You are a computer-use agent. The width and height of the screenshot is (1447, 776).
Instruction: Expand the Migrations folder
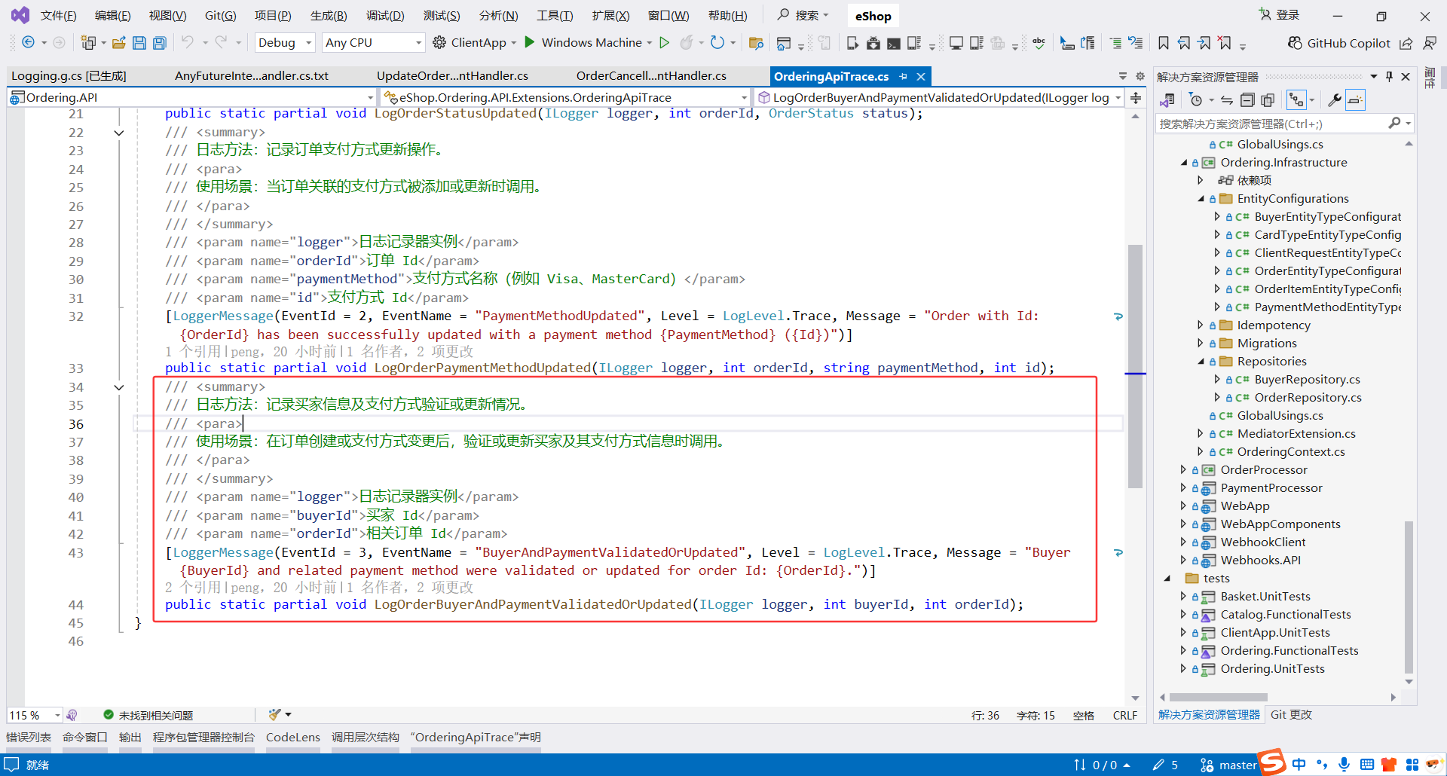(x=1201, y=343)
